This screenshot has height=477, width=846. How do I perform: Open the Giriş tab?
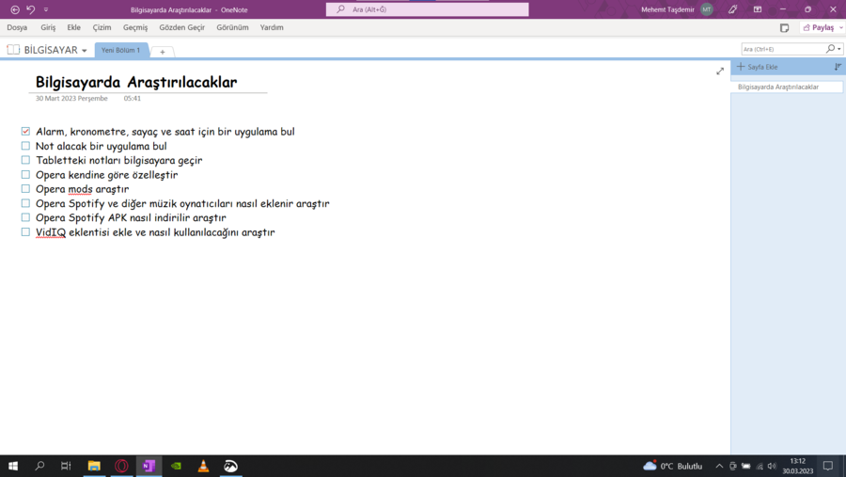click(48, 27)
